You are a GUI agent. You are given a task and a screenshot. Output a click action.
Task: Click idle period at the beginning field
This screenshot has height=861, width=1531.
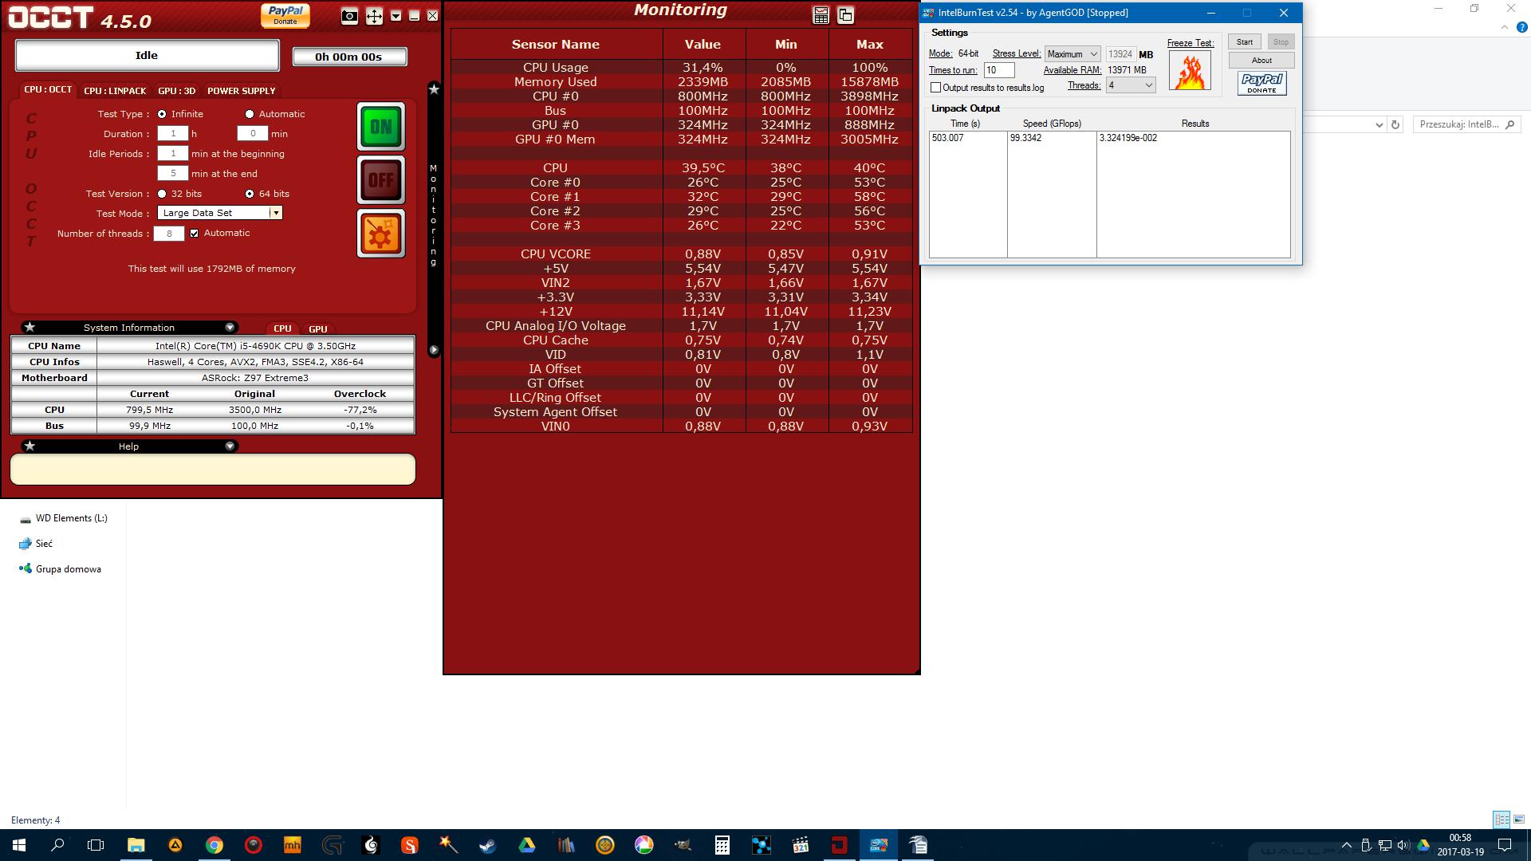[173, 154]
